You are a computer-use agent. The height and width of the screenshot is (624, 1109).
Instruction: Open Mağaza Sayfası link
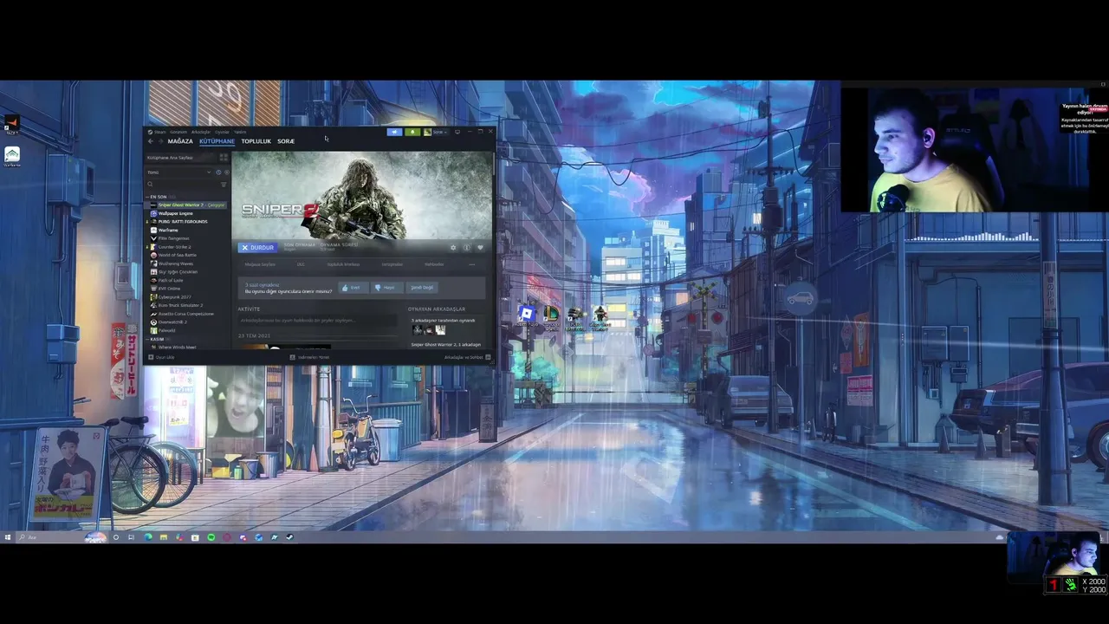click(x=260, y=264)
